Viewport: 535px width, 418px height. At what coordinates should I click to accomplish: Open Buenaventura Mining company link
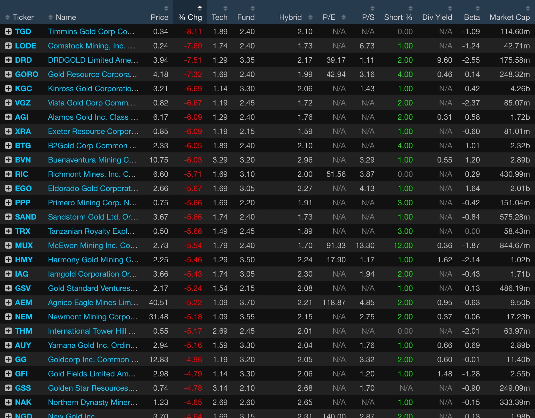coord(92,160)
